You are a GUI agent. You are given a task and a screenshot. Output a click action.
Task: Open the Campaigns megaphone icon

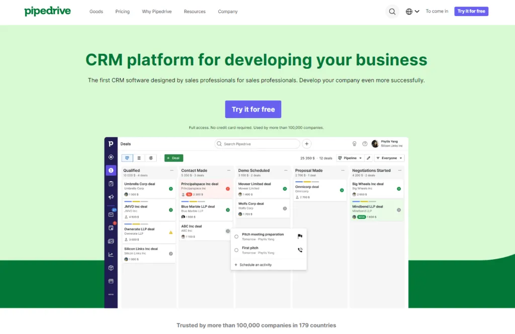111,197
